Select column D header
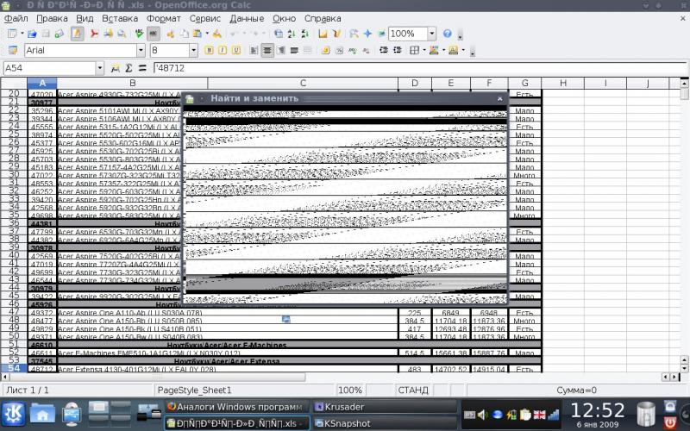This screenshot has width=690, height=431. tap(415, 83)
